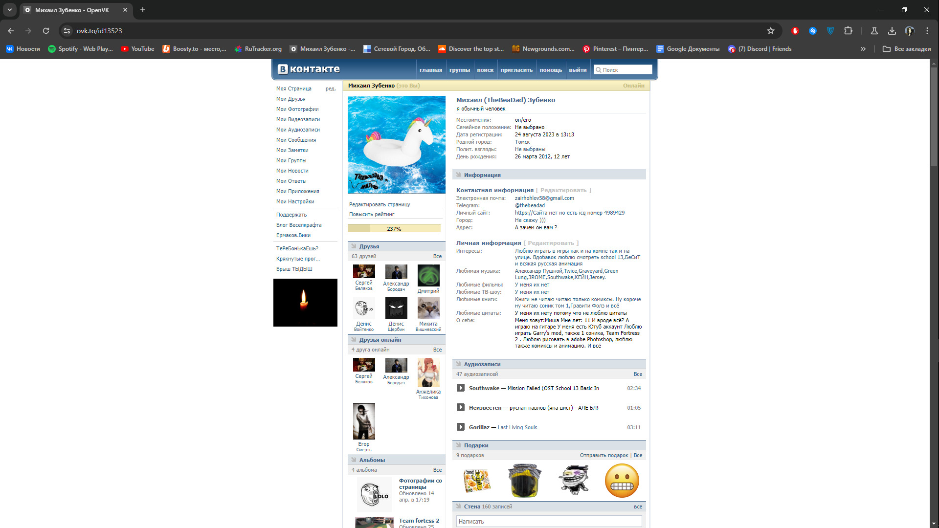
Task: Click the VKontakte logo in header
Action: point(309,69)
